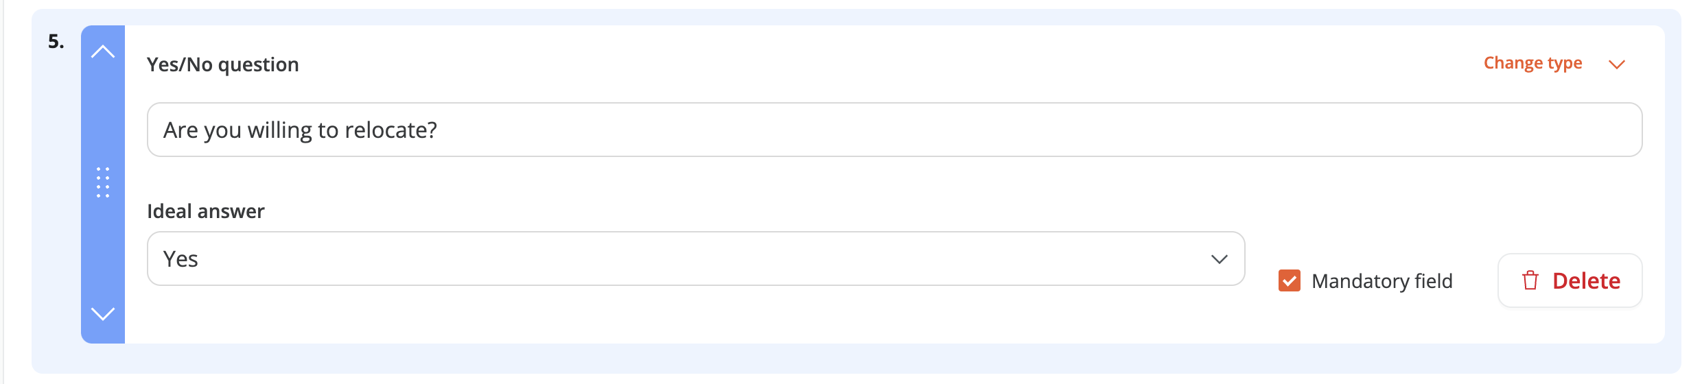This screenshot has height=384, width=1702.
Task: Move question 5 down with the arrow
Action: [x=103, y=313]
